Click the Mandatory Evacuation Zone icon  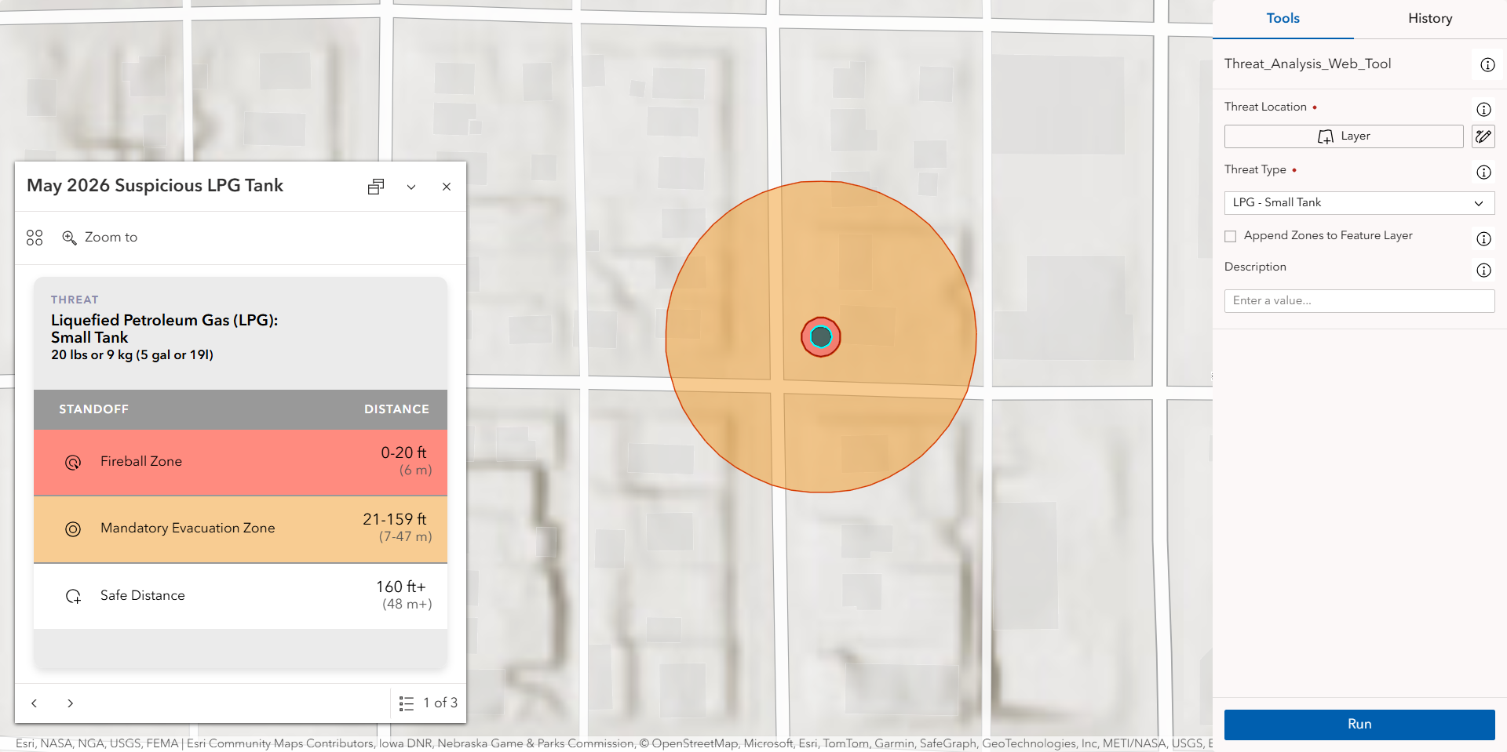coord(73,529)
